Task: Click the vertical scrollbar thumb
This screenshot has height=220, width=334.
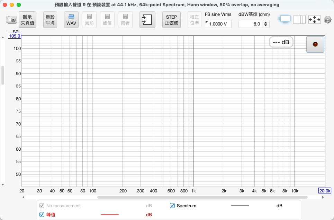Action: pyautogui.click(x=3, y=75)
